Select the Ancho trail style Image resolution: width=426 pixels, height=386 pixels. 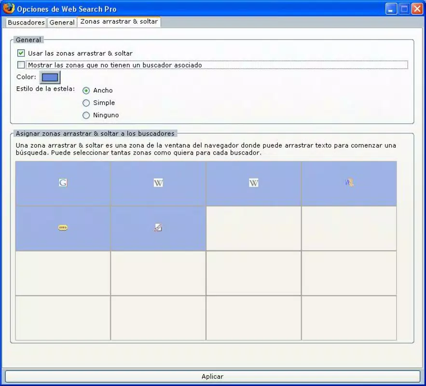(x=86, y=90)
